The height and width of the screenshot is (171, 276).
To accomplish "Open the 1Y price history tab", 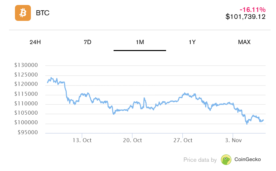I will (192, 42).
